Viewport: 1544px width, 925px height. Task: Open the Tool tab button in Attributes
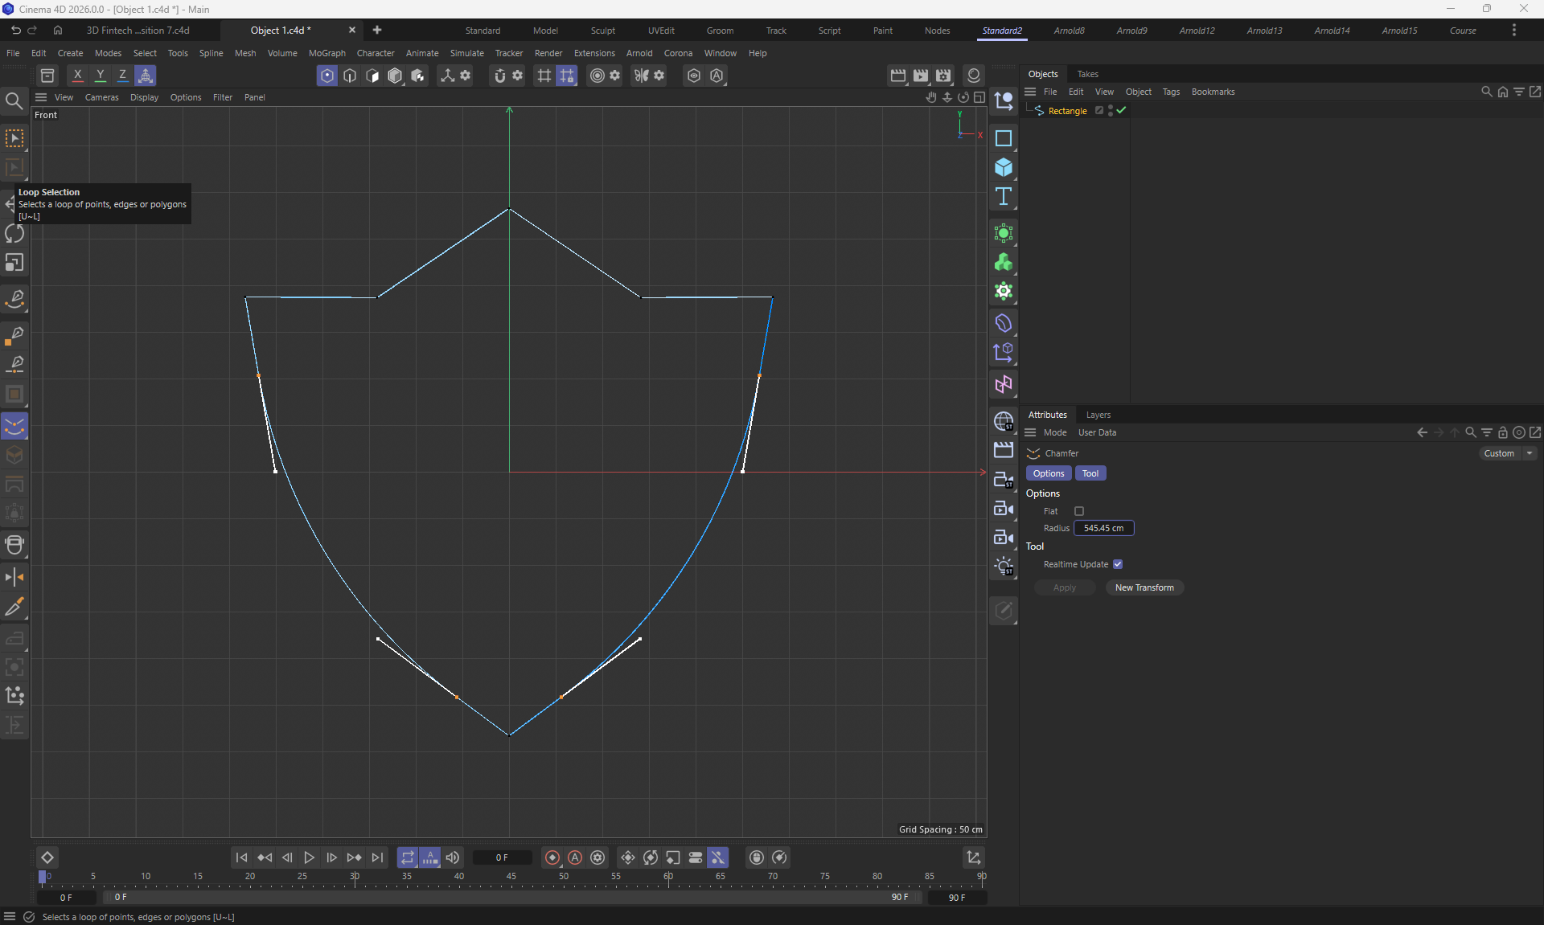(1090, 473)
